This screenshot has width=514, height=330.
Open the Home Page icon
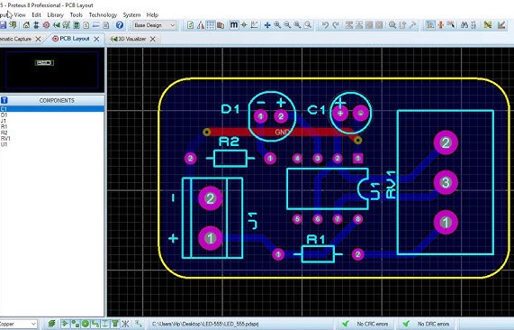[26, 25]
